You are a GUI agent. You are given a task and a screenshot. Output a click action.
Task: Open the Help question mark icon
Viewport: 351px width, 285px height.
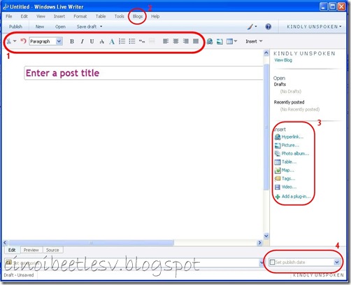268,27
